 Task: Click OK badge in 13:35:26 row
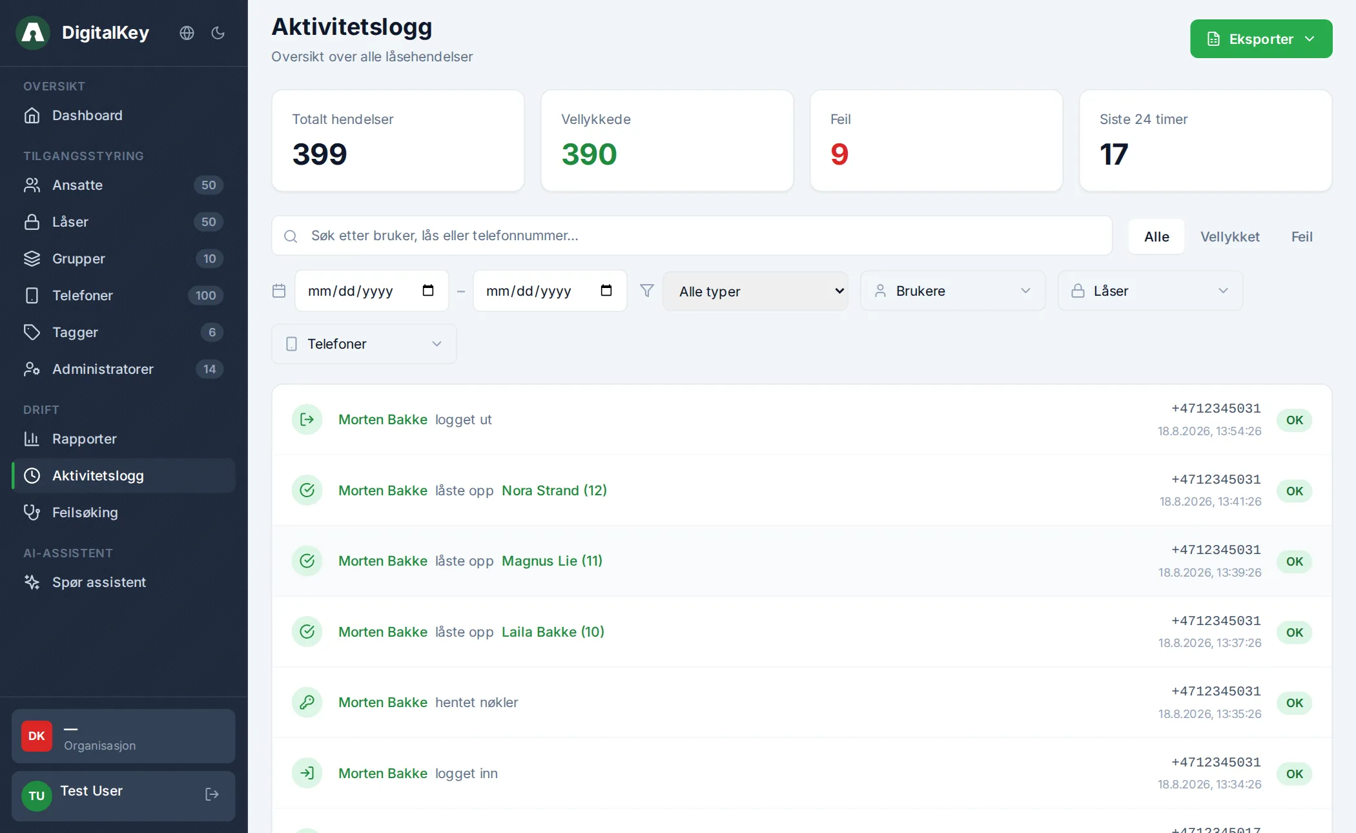(x=1294, y=703)
